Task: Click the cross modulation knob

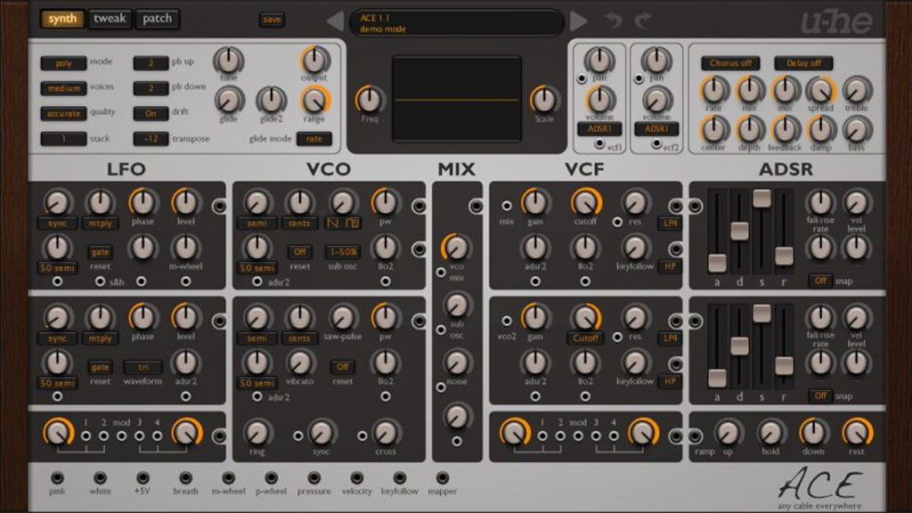Action: (385, 434)
